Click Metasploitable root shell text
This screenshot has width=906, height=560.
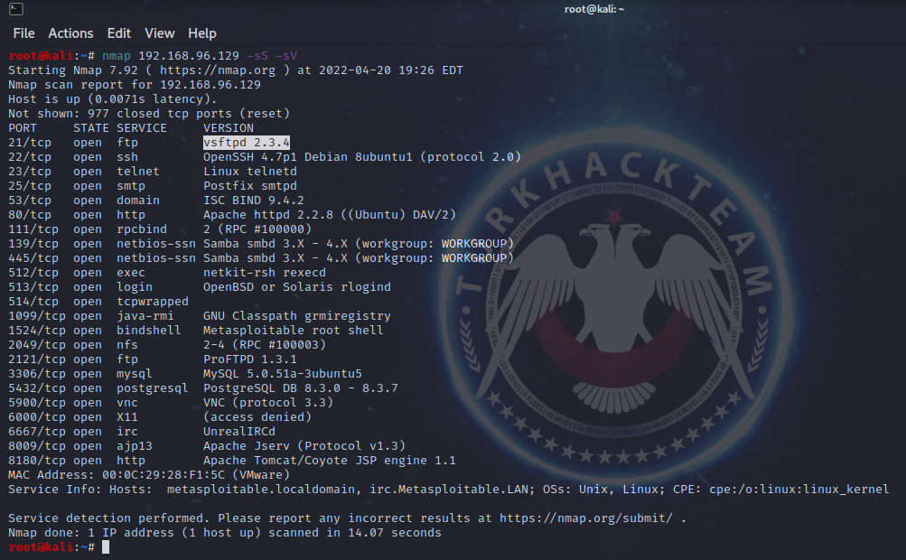(293, 331)
